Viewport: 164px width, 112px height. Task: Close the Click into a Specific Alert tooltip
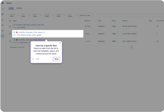point(60,43)
